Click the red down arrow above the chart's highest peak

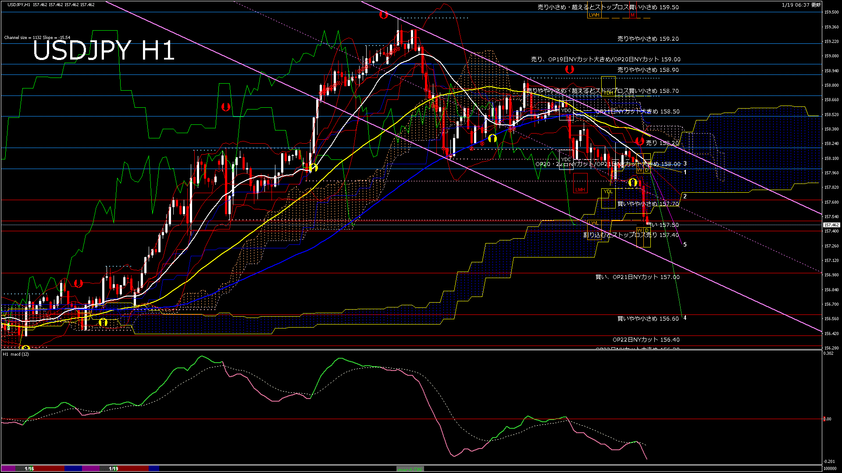pos(383,15)
